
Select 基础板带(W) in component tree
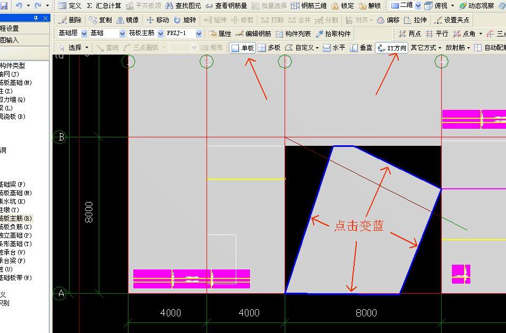[16, 277]
